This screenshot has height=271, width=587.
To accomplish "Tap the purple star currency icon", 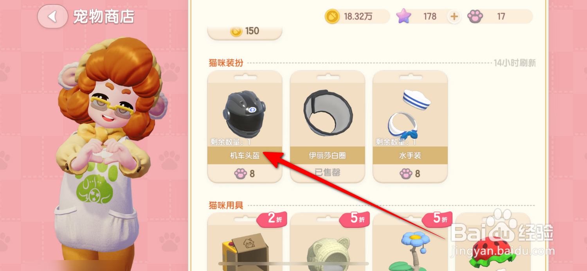I will pyautogui.click(x=404, y=16).
